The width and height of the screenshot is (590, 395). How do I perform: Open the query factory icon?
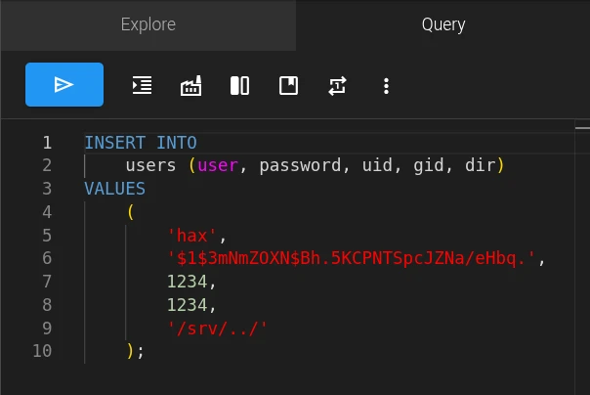tap(190, 86)
